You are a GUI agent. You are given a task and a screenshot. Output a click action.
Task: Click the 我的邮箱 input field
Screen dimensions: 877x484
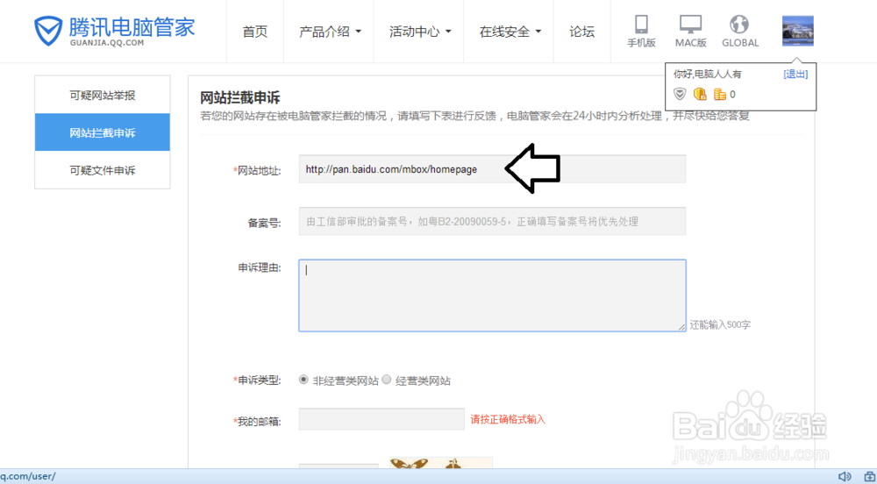pyautogui.click(x=381, y=419)
